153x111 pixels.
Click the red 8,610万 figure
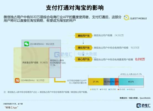tap(140, 59)
